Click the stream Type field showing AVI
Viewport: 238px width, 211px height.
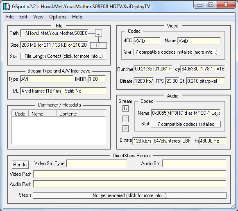pos(47,79)
